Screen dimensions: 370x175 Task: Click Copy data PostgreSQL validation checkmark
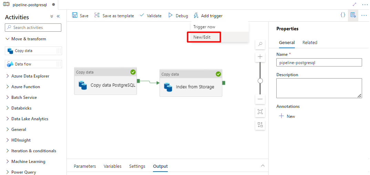point(133,72)
